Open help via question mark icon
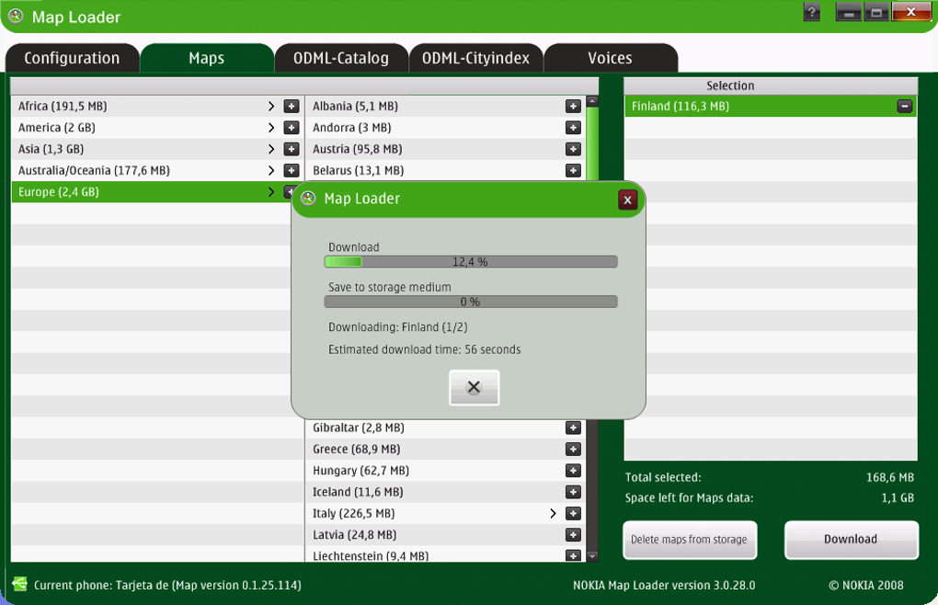The height and width of the screenshot is (605, 938). 812,12
